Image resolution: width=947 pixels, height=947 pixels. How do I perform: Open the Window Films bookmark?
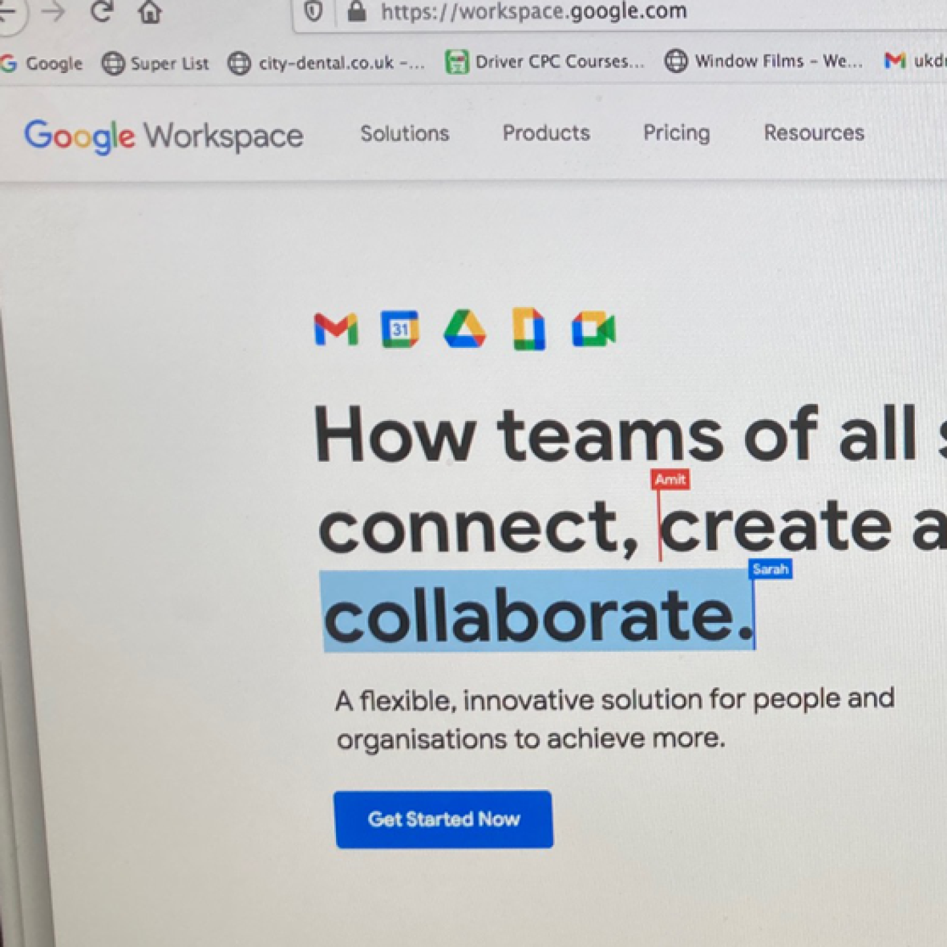coord(764,61)
